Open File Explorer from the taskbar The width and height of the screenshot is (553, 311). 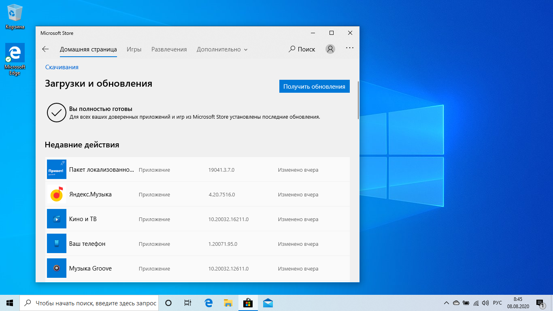pos(228,302)
